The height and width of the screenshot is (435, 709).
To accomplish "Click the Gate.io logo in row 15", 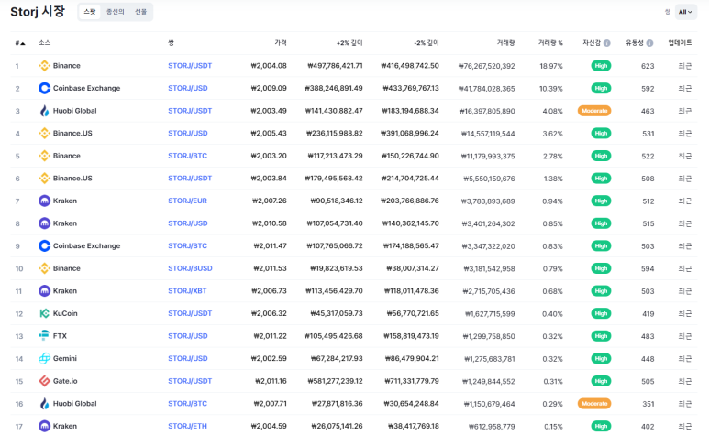I will click(x=44, y=381).
